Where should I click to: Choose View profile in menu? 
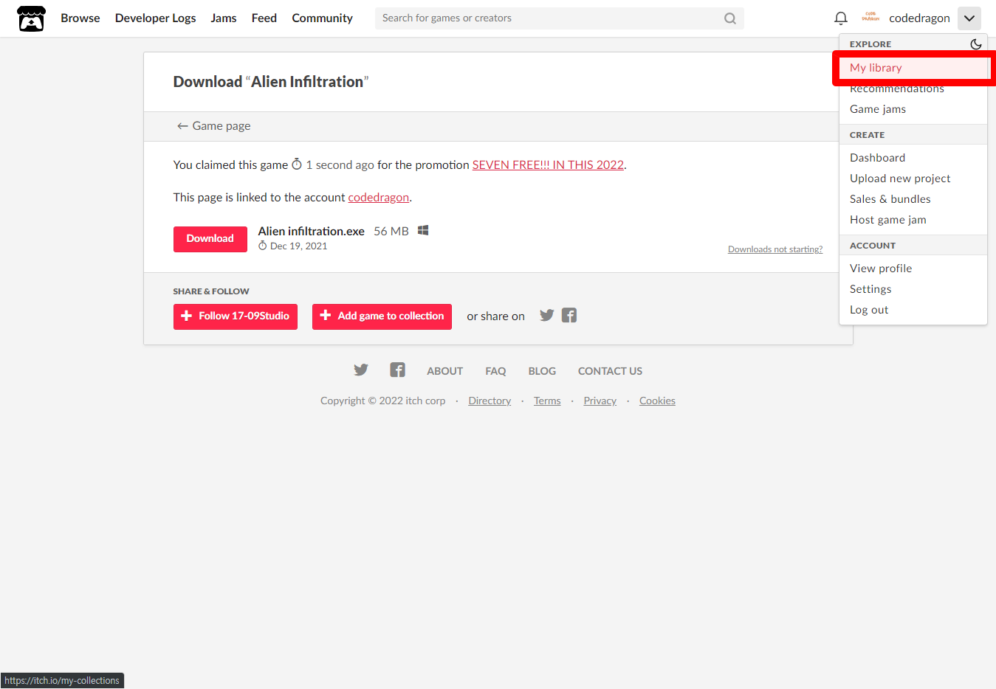913,269
